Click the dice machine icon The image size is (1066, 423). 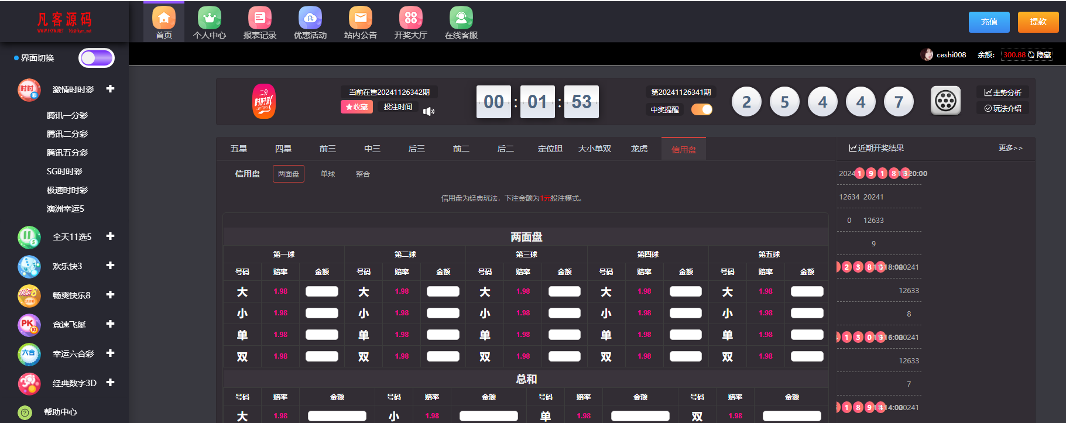tap(945, 101)
